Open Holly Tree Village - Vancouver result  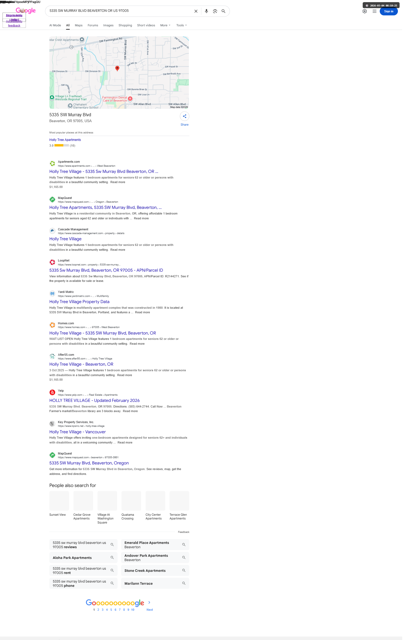(x=78, y=432)
